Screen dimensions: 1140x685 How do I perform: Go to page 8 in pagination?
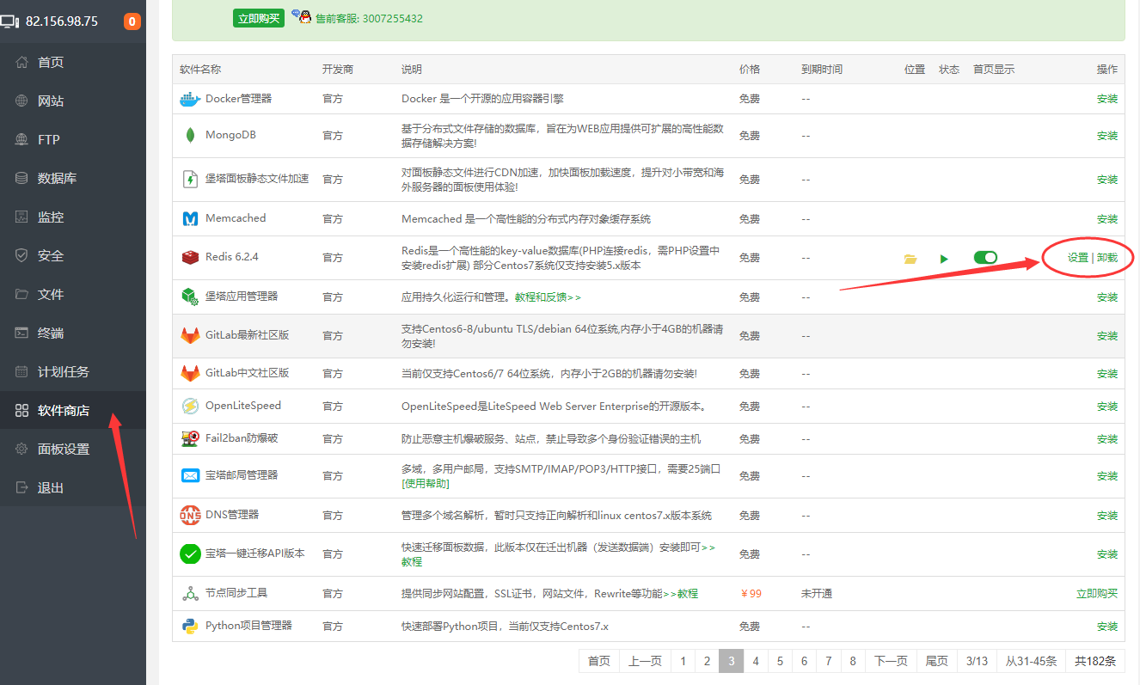(x=853, y=661)
